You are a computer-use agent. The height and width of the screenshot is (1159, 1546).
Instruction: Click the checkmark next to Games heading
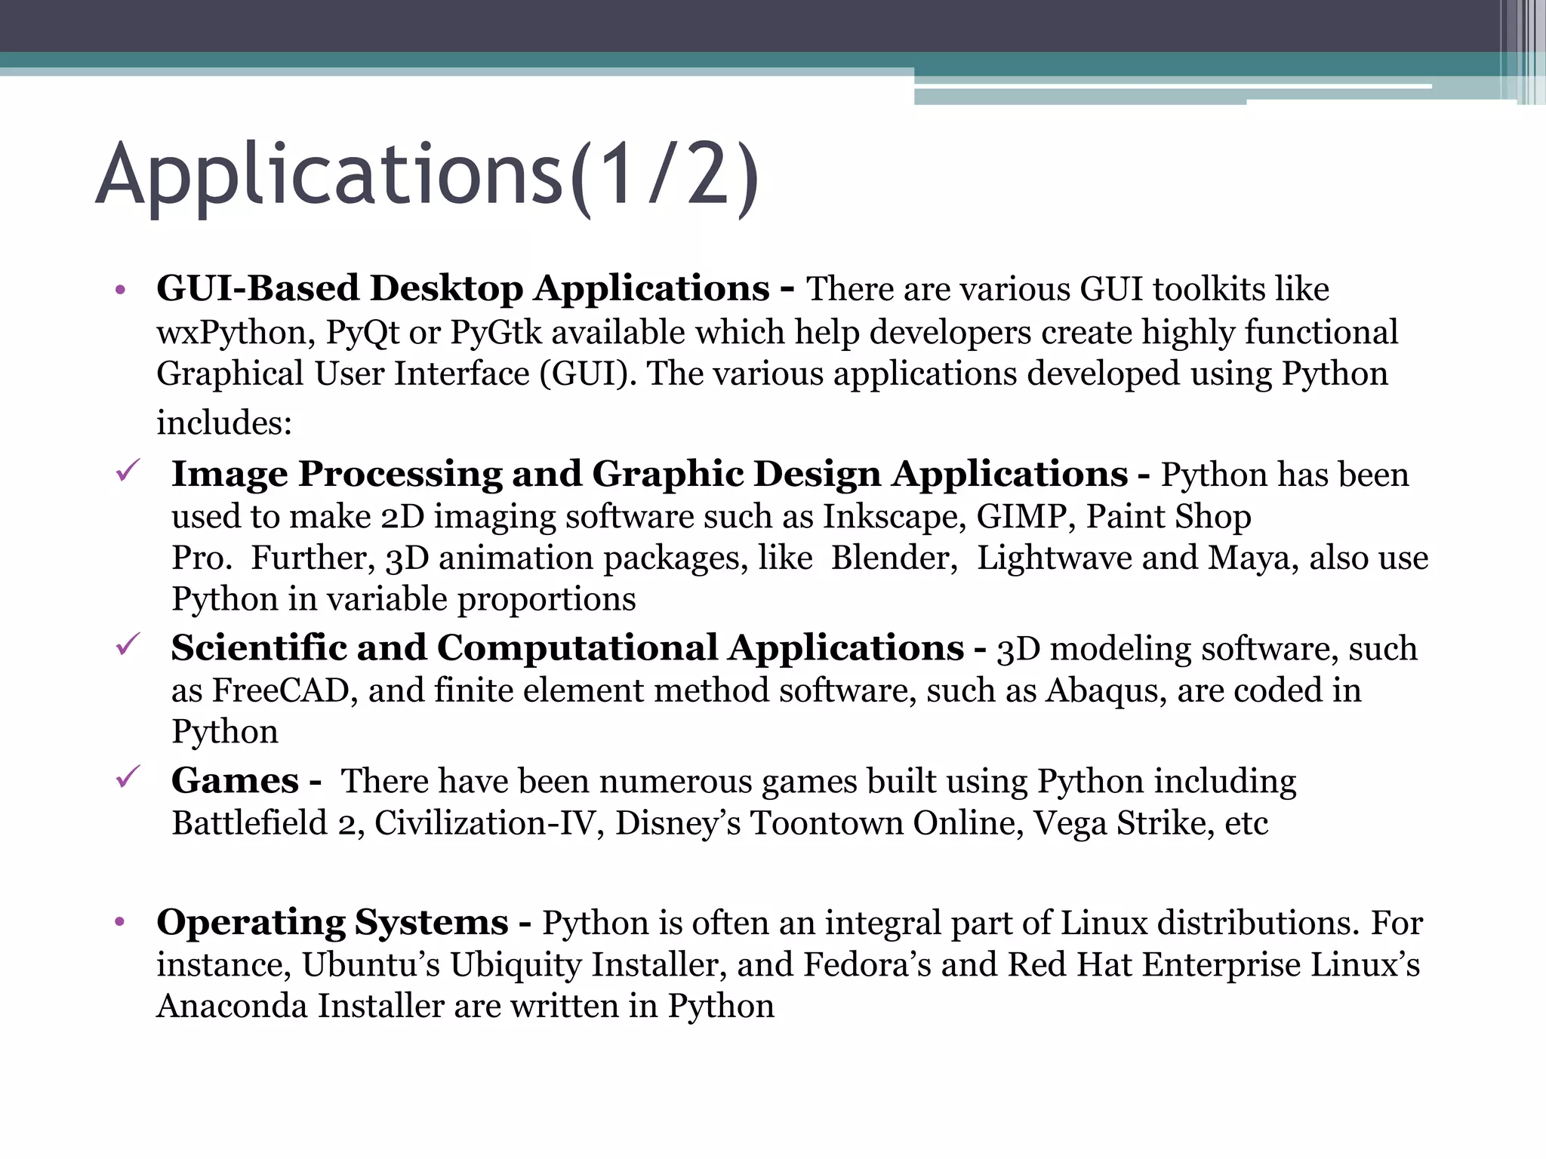pyautogui.click(x=128, y=777)
